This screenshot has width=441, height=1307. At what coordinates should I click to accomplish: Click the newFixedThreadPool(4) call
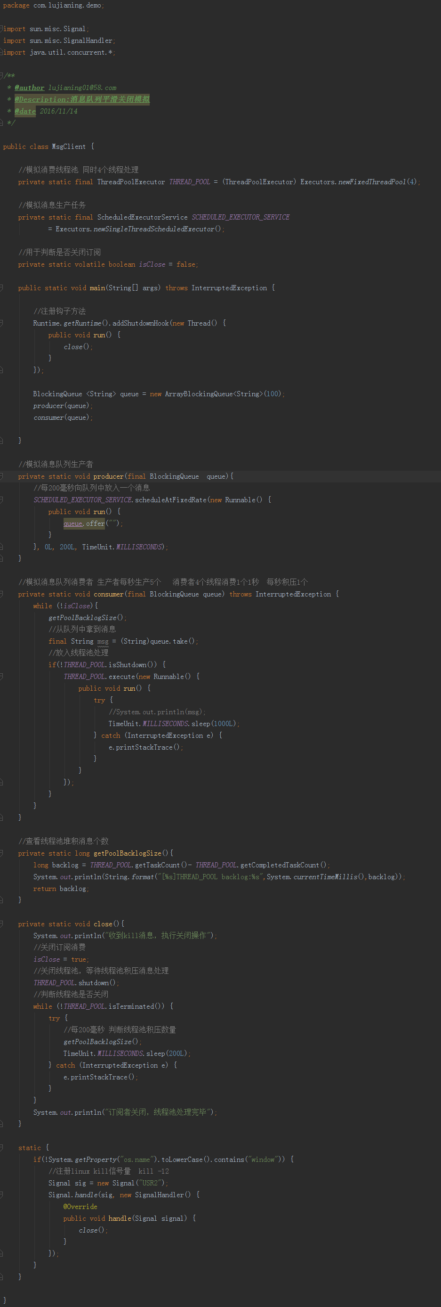pos(377,182)
